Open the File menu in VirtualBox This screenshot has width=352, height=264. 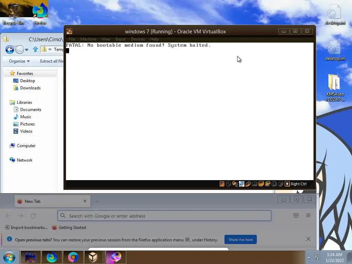[x=72, y=39]
